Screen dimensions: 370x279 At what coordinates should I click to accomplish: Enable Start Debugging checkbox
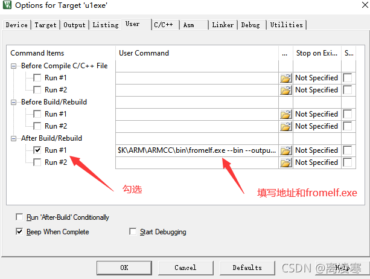133,231
